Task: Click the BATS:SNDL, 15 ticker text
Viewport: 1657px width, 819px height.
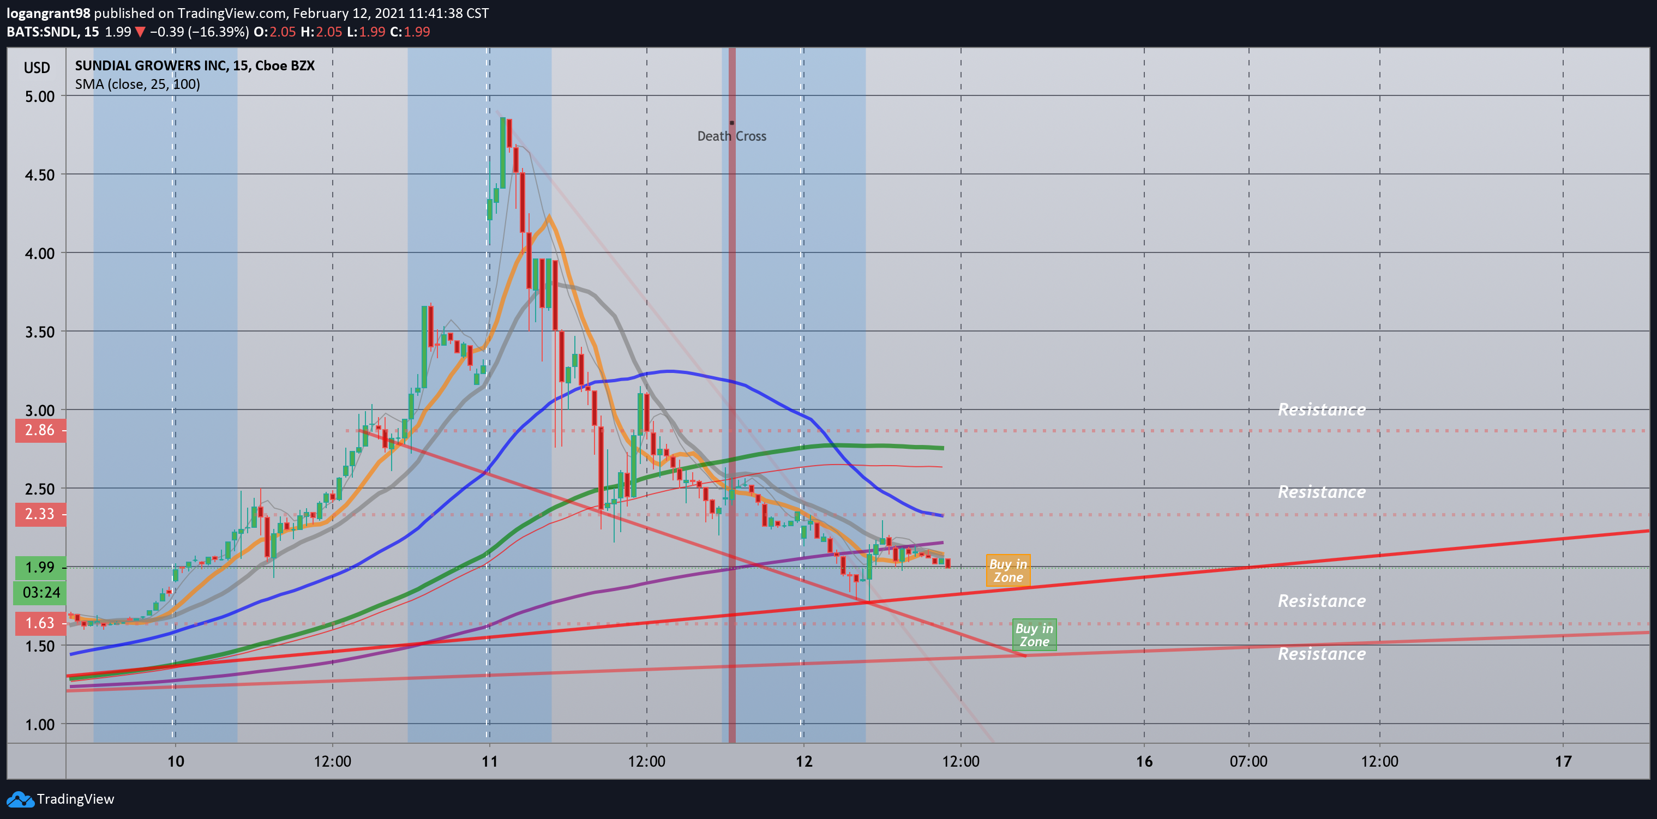Action: (53, 32)
